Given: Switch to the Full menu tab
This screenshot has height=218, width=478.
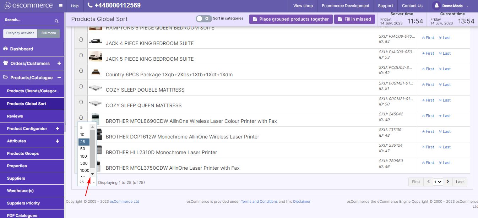Looking at the screenshot, I should [x=49, y=33].
